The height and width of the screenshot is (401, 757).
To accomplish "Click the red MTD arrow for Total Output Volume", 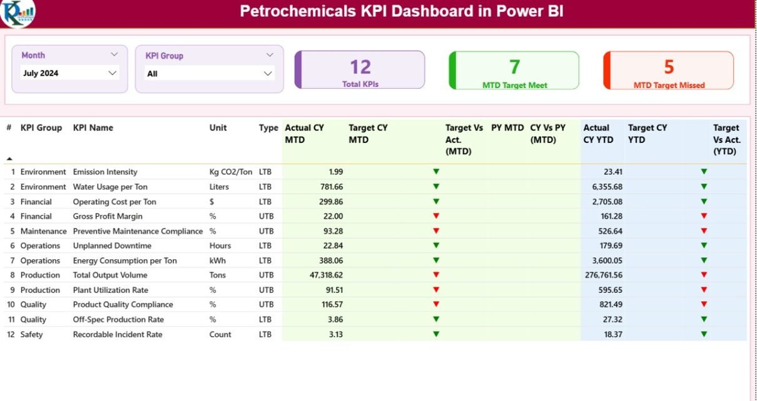I will click(436, 275).
